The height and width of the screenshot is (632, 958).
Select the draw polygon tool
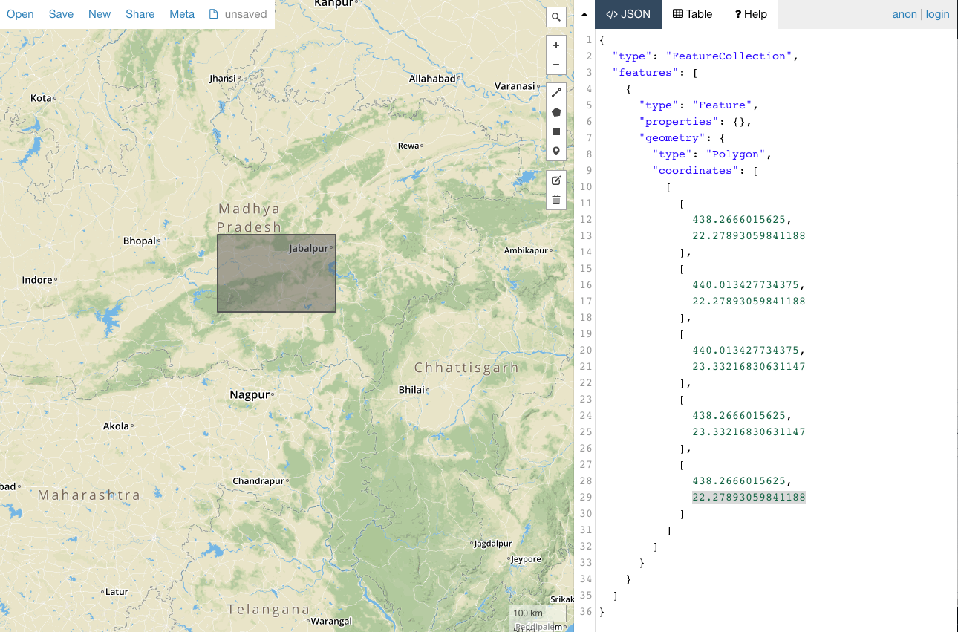pos(556,112)
